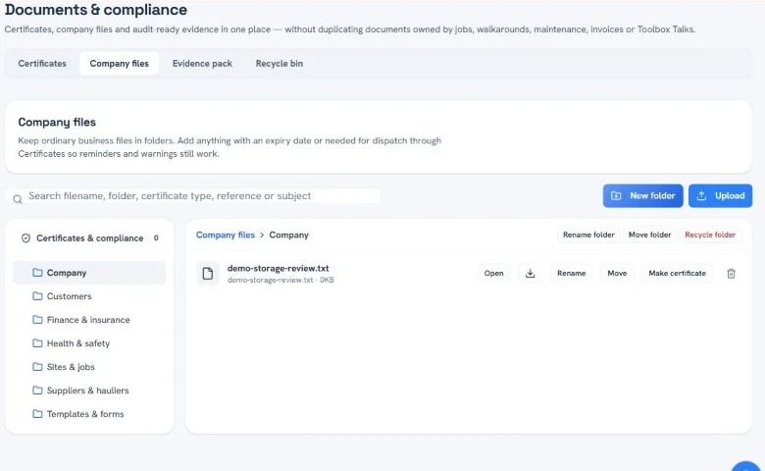Download demo-storage-review.txt via download icon
Image resolution: width=765 pixels, height=471 pixels.
coord(531,274)
